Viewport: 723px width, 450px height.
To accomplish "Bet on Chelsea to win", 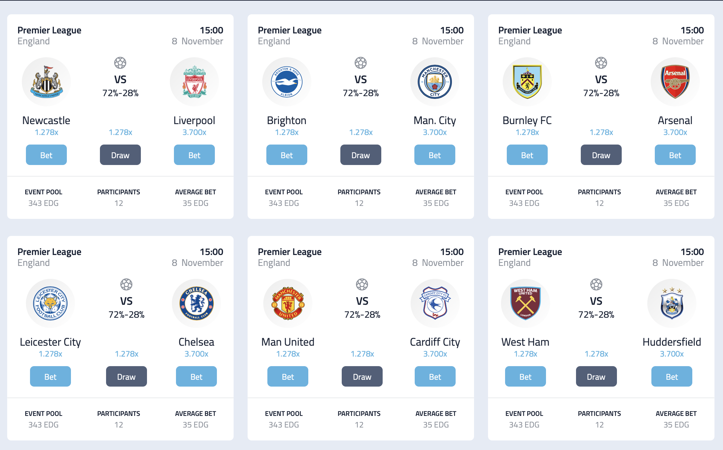I will point(196,376).
